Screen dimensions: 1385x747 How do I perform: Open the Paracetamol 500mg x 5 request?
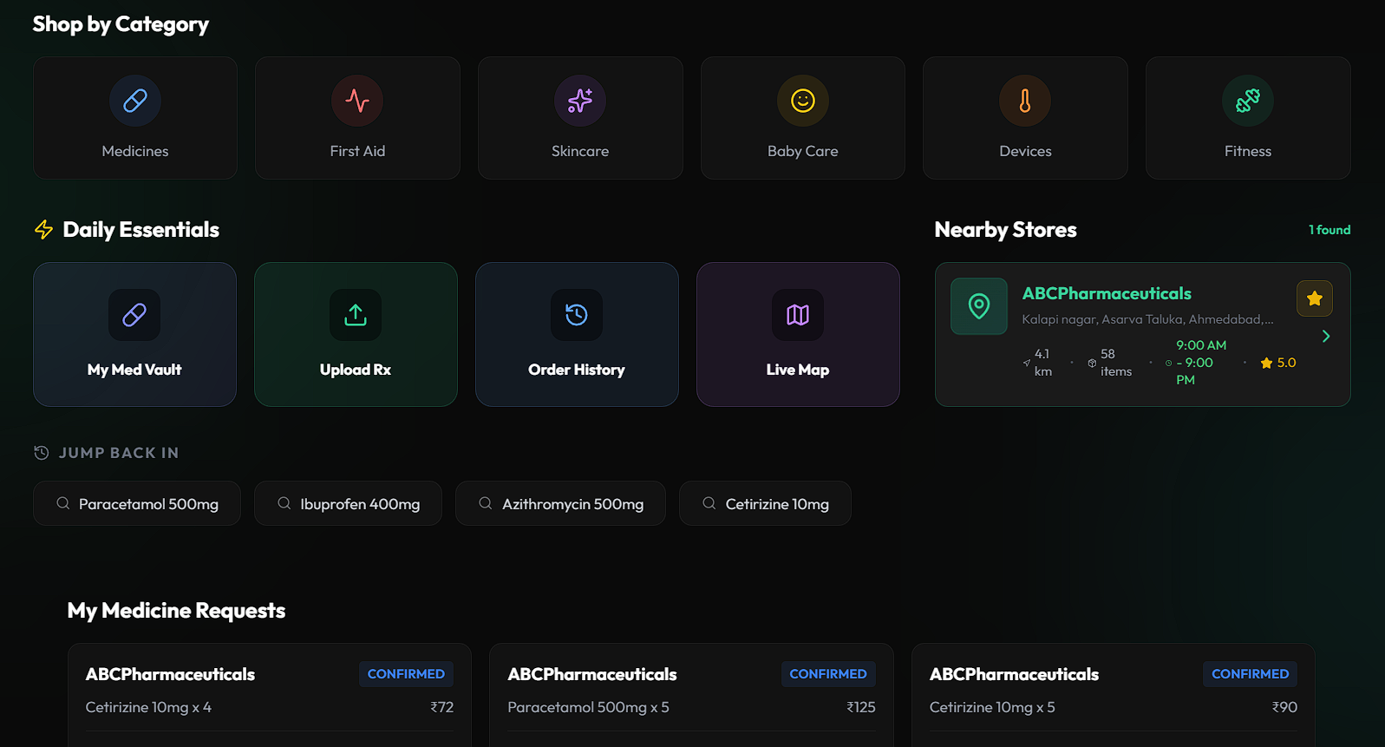tap(691, 695)
